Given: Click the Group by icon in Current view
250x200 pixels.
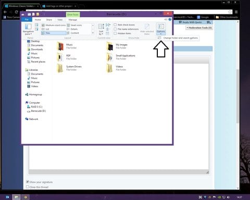Looking at the screenshot, I should (x=108, y=25).
